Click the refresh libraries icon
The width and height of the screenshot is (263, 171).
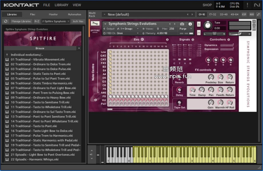6,21
